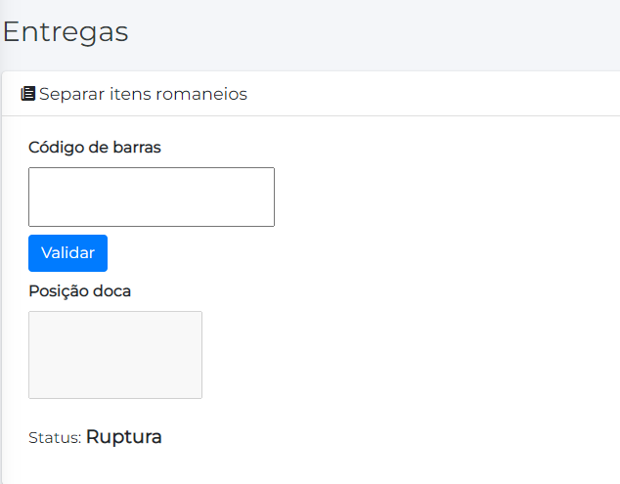This screenshot has height=484, width=620.
Task: Click the Posição doca display box
Action: (115, 355)
